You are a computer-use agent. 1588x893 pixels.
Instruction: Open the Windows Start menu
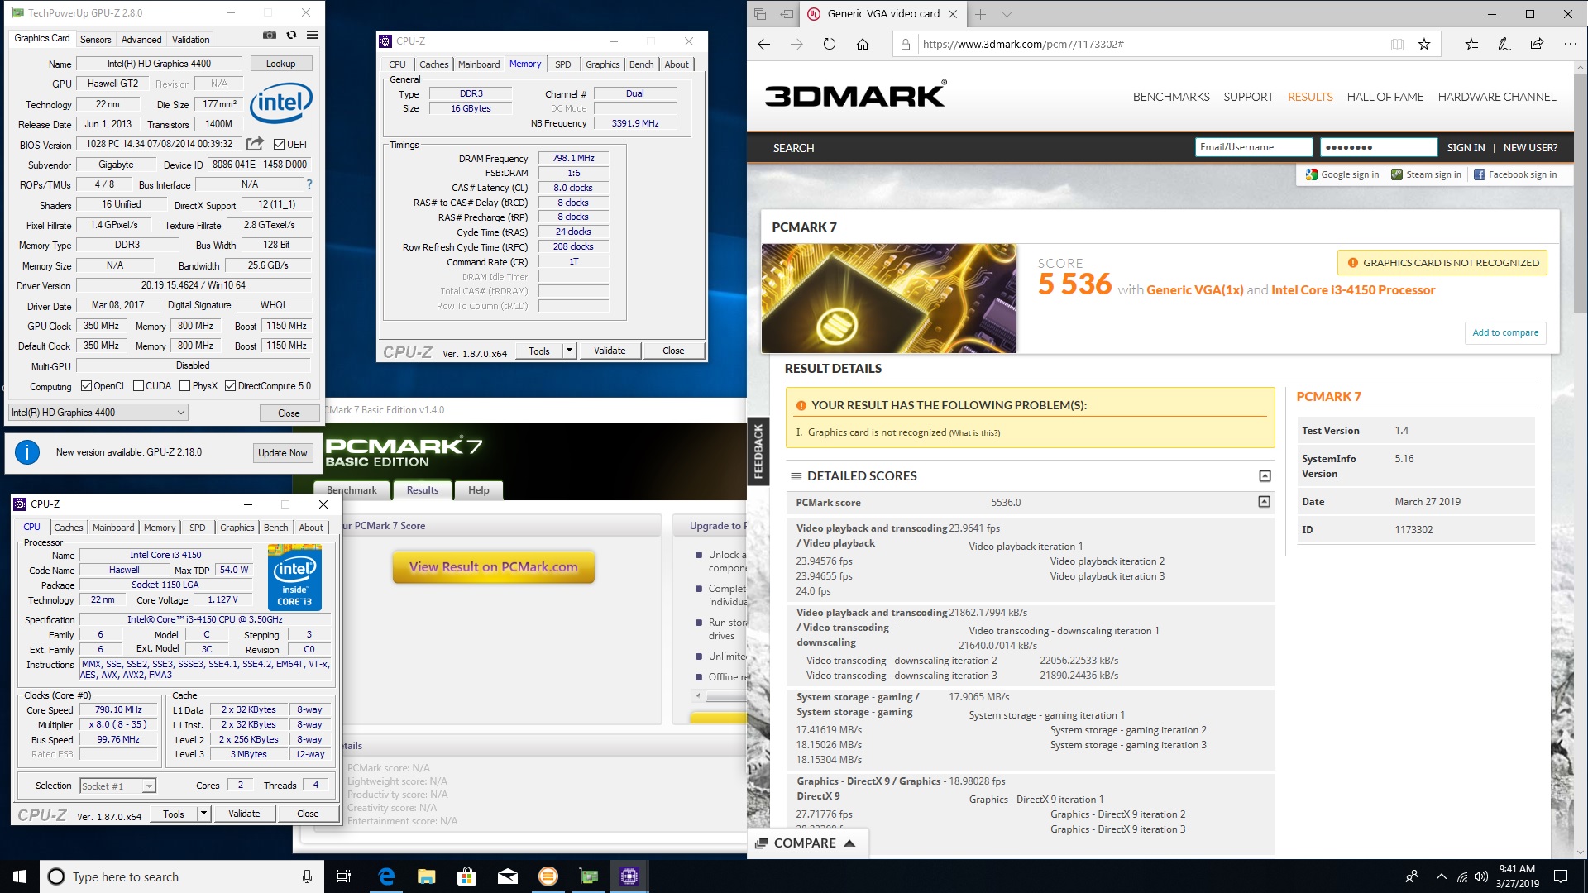click(x=20, y=876)
